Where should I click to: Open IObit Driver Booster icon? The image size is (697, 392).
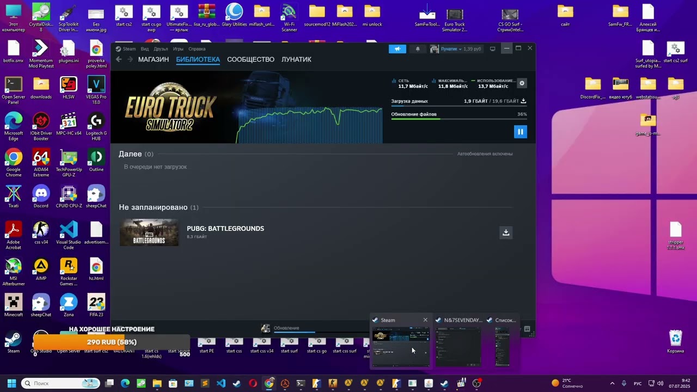(x=41, y=126)
